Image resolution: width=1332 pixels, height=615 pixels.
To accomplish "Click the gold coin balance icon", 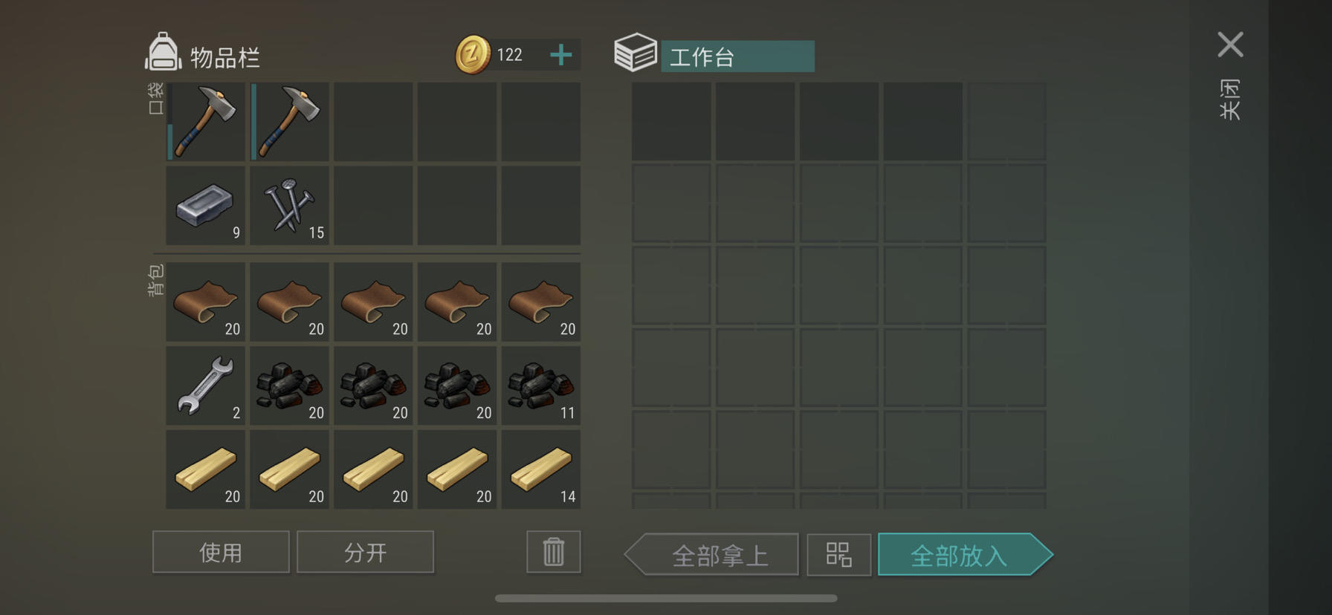I will [472, 54].
